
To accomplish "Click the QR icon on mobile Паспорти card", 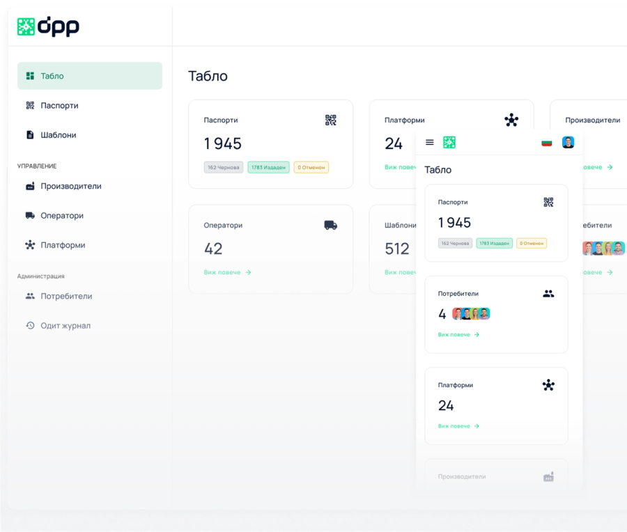I will (549, 202).
